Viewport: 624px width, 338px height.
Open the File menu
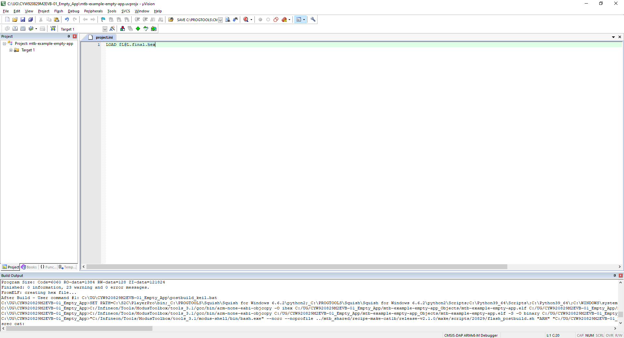coord(6,11)
